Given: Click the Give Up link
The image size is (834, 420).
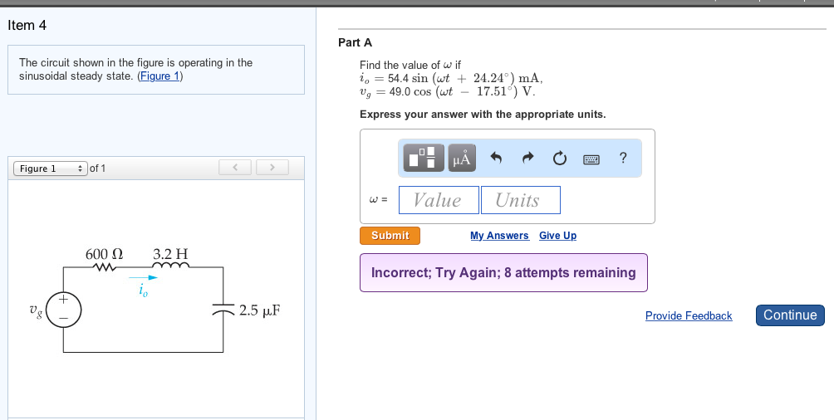Looking at the screenshot, I should (557, 236).
